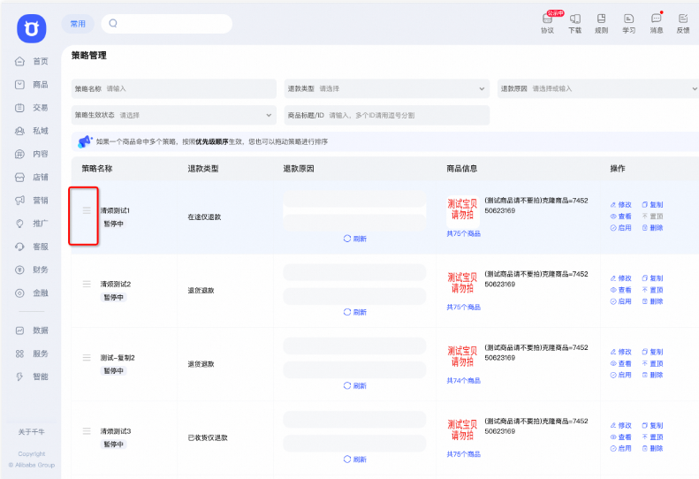Open 私域 in the sidebar
The height and width of the screenshot is (479, 699).
point(31,131)
